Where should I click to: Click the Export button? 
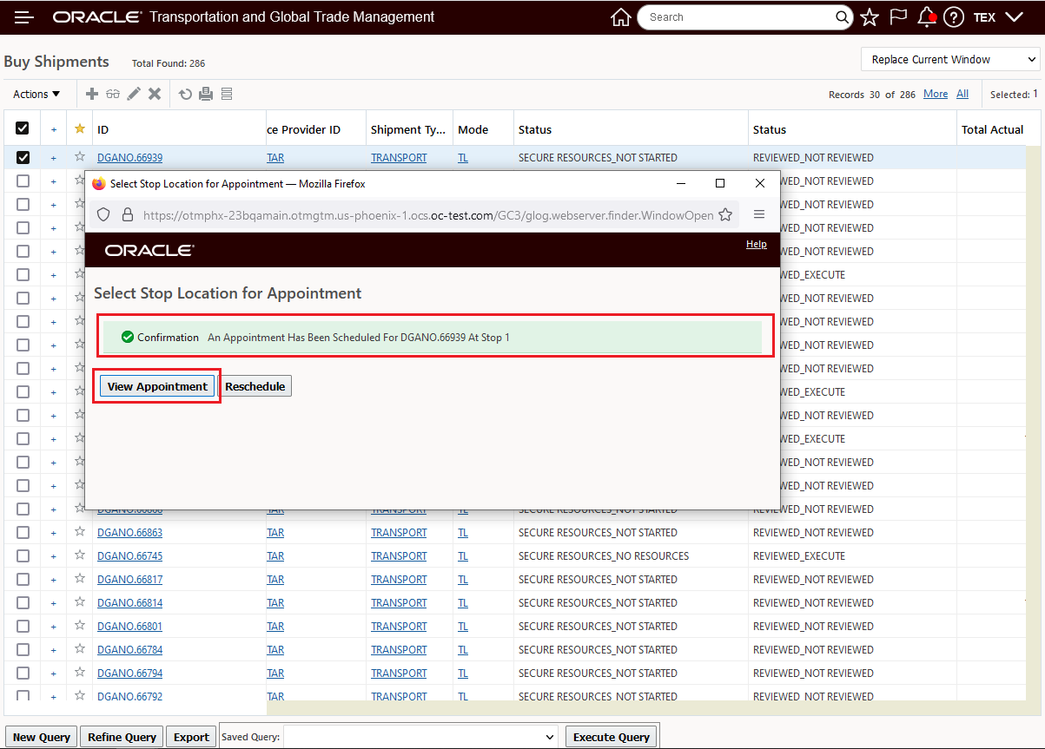[x=191, y=737]
